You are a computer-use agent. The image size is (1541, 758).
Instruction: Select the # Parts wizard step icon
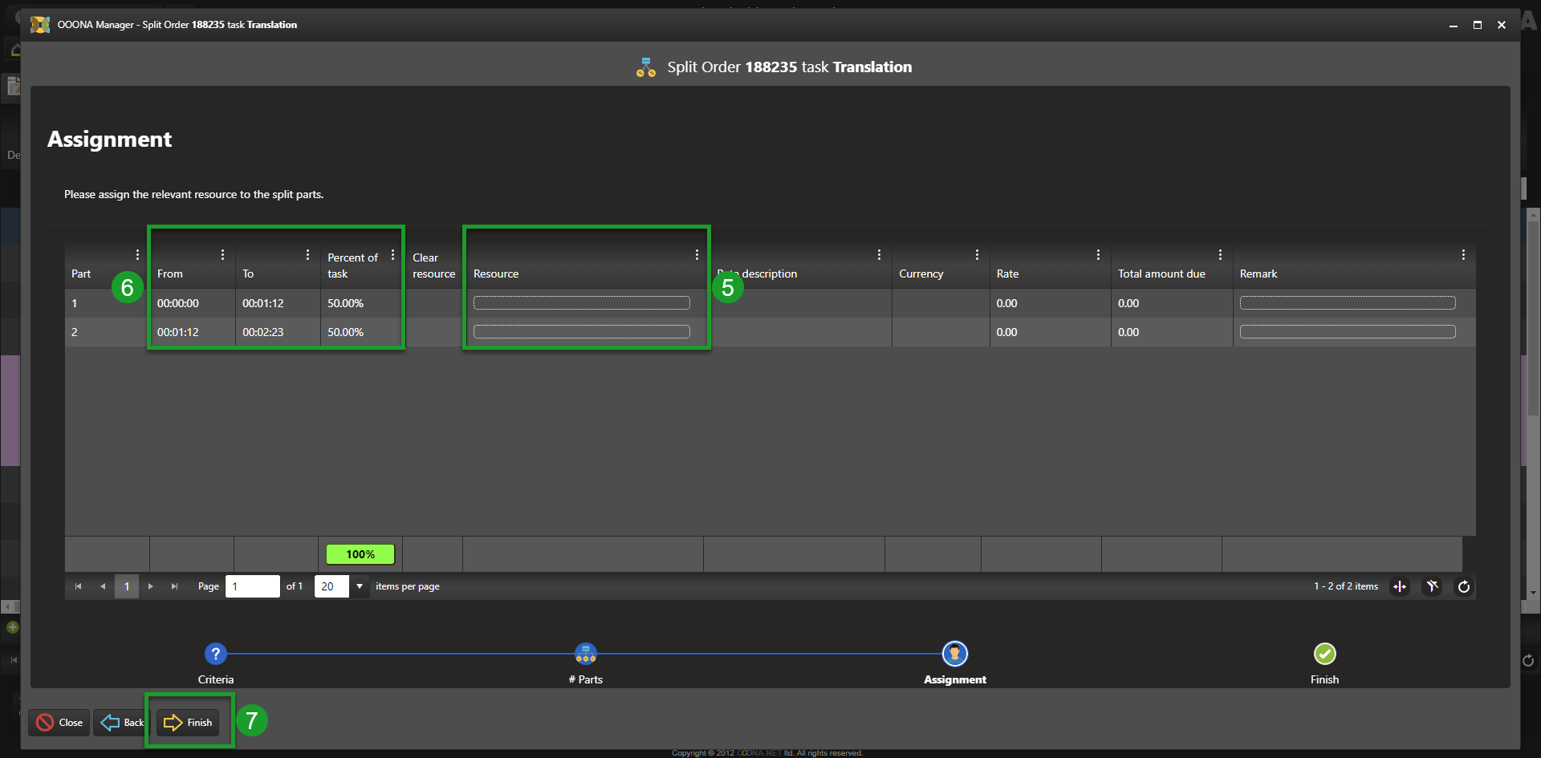pyautogui.click(x=585, y=654)
